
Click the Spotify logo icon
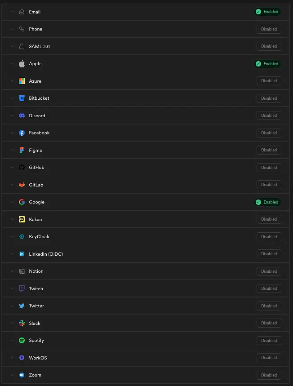pos(22,341)
